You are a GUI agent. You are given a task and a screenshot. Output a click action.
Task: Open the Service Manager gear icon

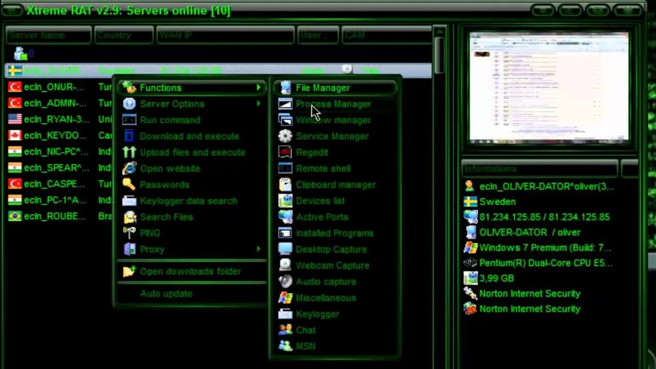point(285,136)
